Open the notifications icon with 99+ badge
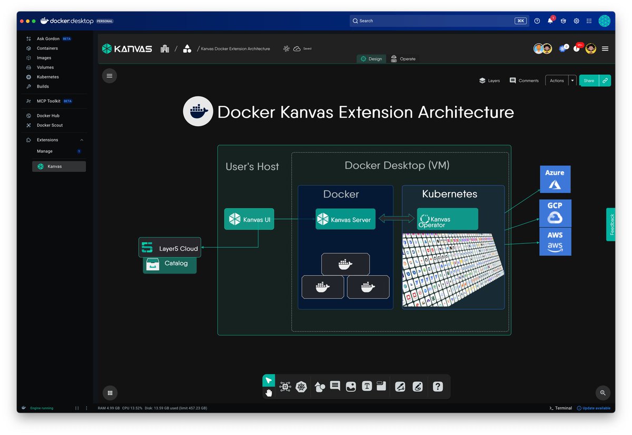This screenshot has height=435, width=632. (x=577, y=48)
